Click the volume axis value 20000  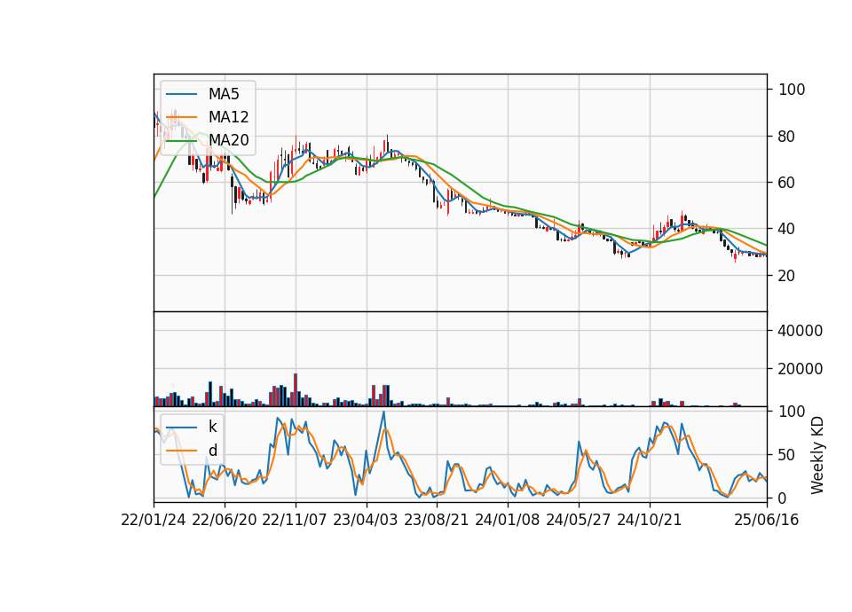801,369
